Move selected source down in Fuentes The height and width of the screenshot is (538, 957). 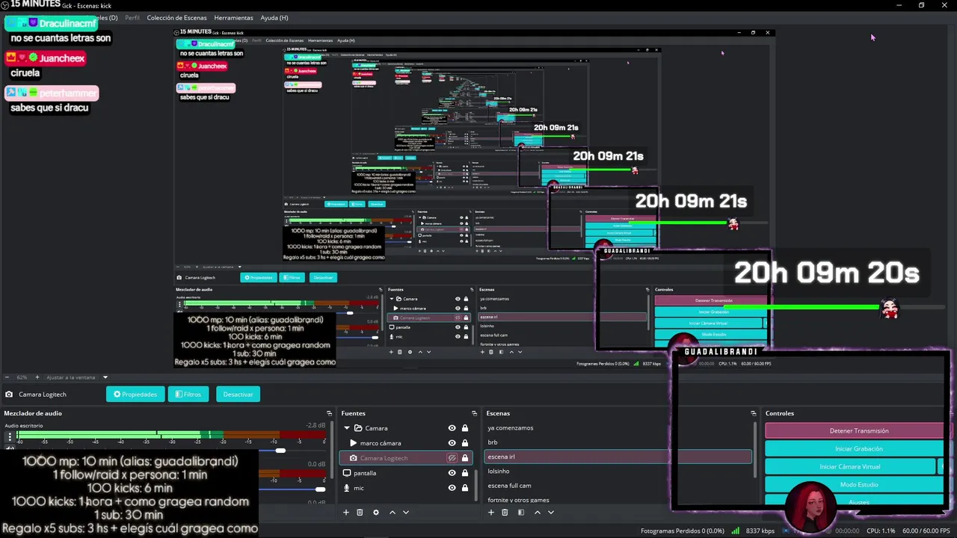tap(406, 513)
